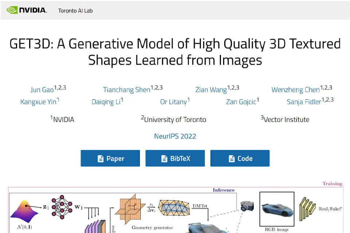This screenshot has height=233, width=350.
Task: Follow the NeurIPS 2022 link
Action: click(175, 136)
